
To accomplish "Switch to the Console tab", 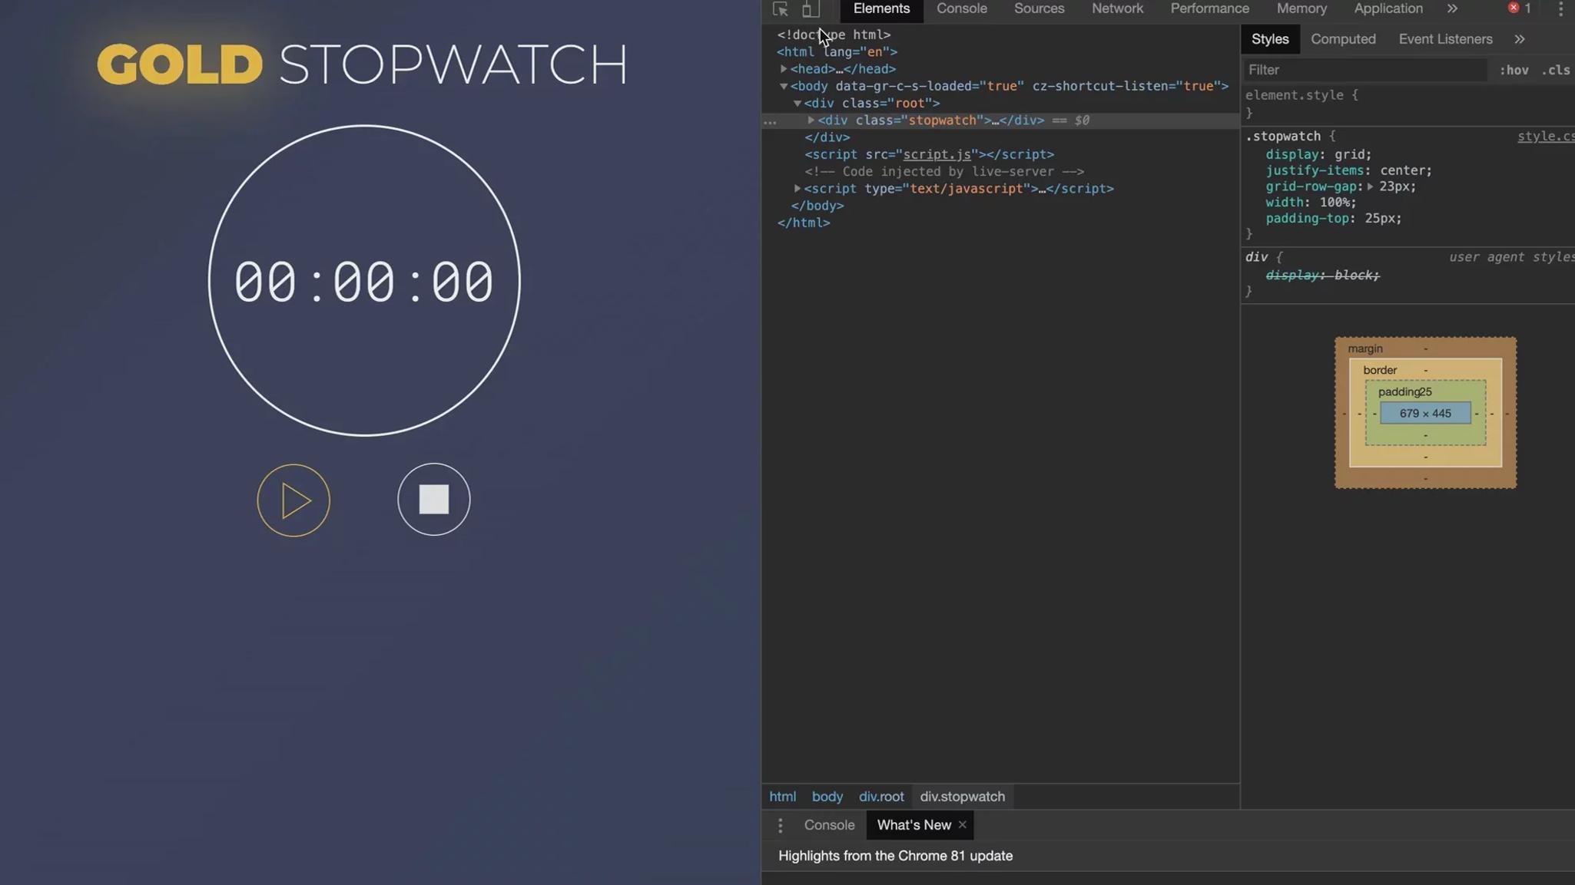I will 961,8.
